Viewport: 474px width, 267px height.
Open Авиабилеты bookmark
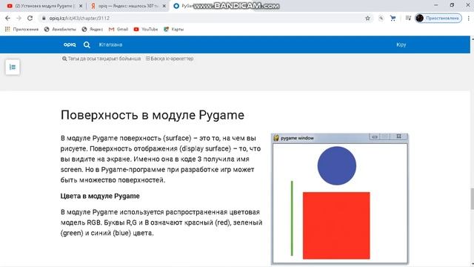coord(60,30)
